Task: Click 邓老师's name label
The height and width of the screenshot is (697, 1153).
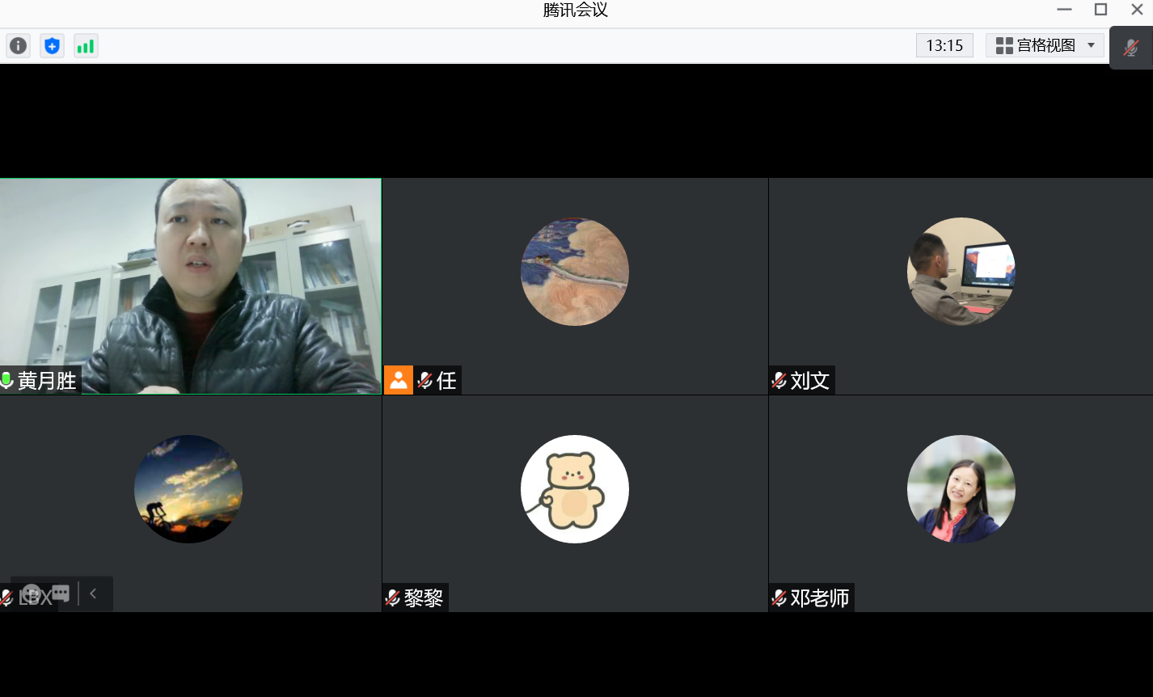Action: [820, 598]
